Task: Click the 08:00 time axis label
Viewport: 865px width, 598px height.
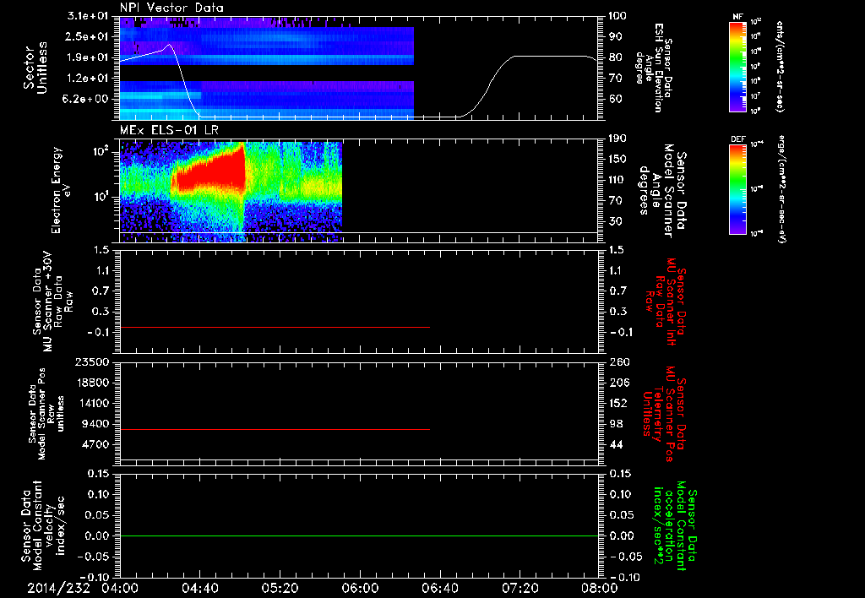Action: (600, 588)
